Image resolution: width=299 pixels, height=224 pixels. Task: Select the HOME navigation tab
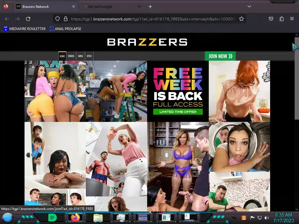coord(62,56)
